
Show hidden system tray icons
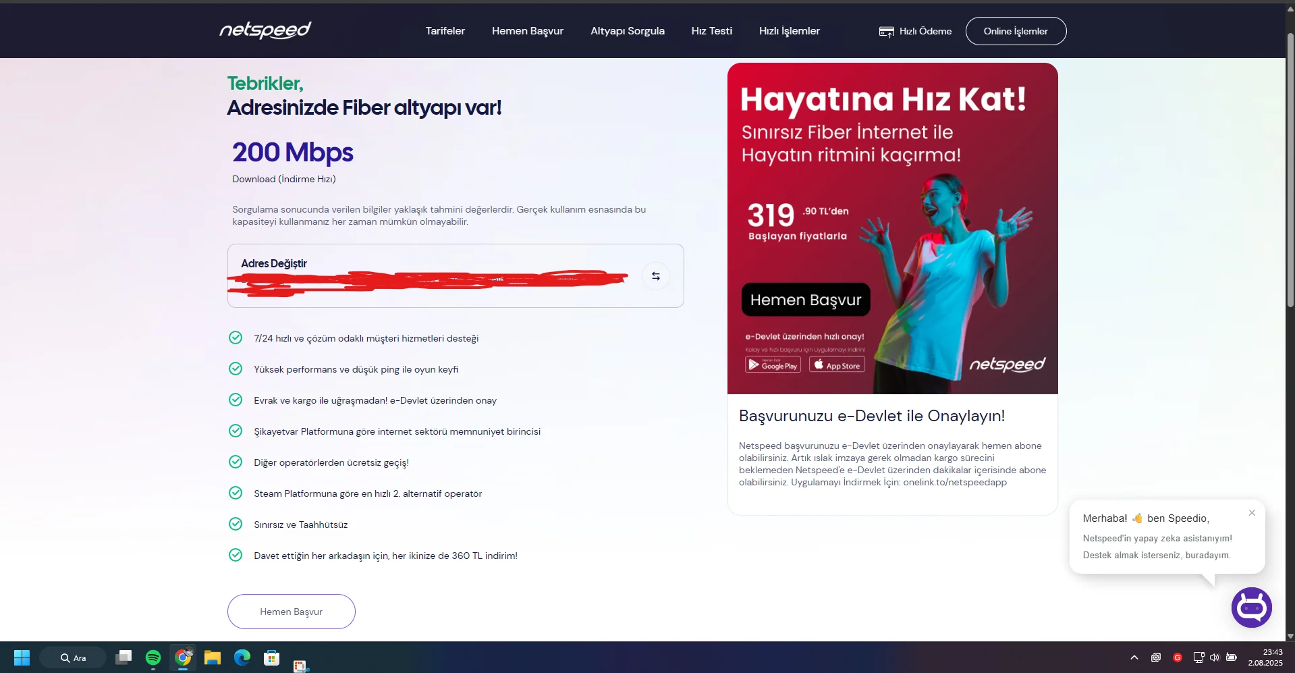(x=1134, y=657)
